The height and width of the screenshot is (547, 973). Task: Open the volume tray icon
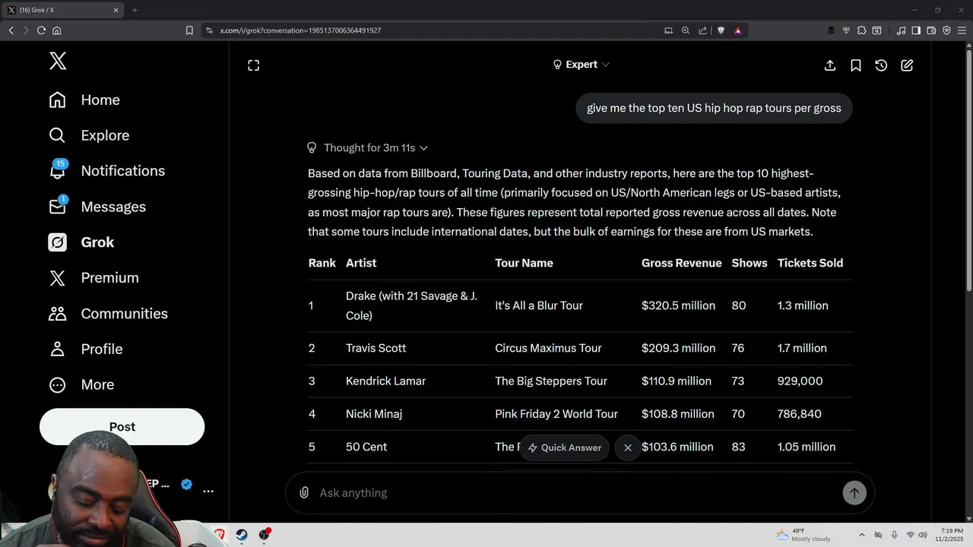[923, 535]
